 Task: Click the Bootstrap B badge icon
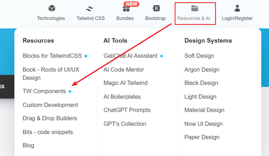156,8
